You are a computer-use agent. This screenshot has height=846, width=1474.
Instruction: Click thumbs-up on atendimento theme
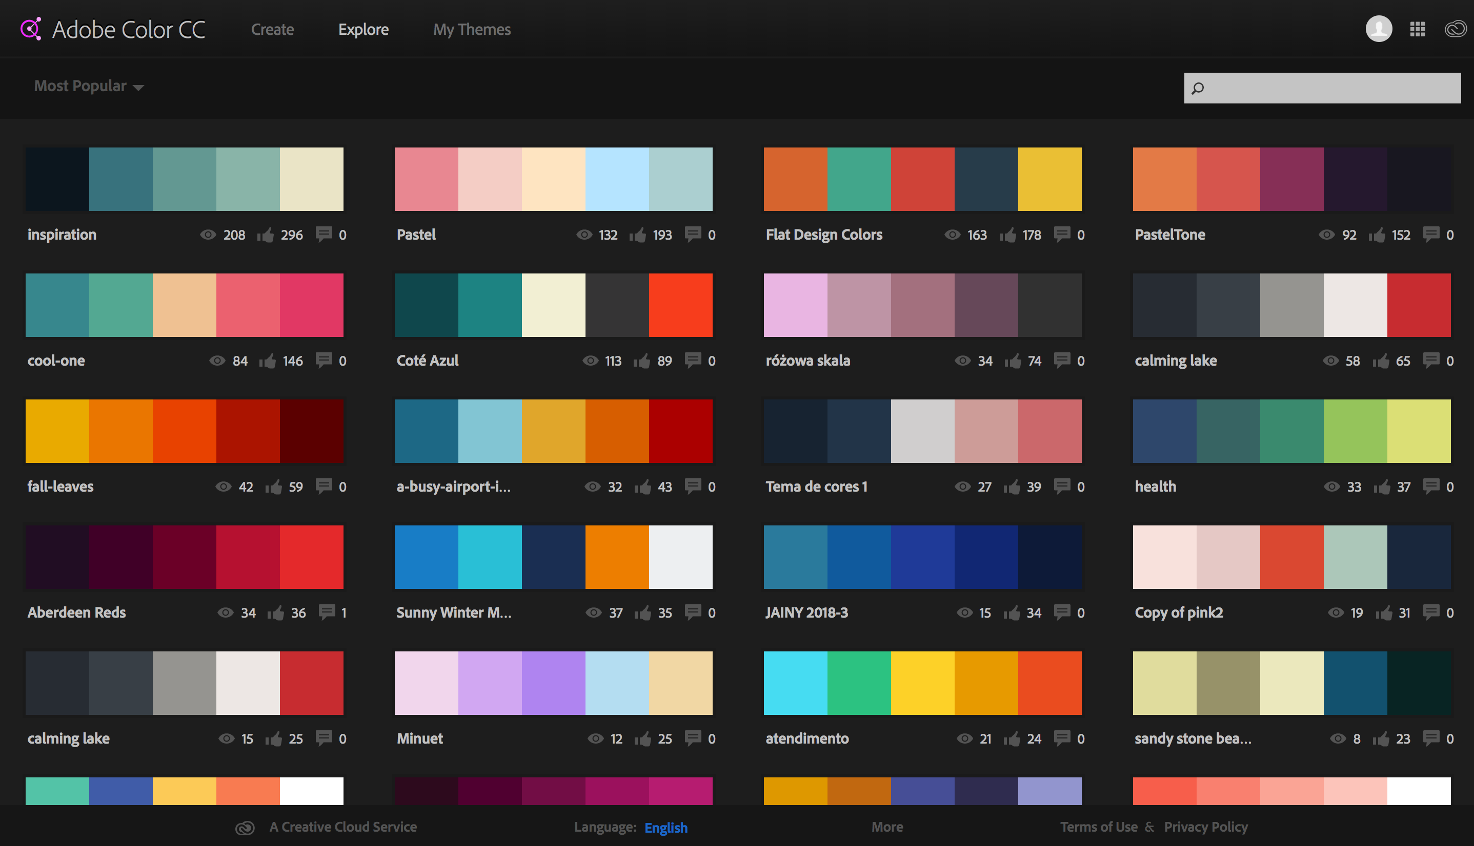(1012, 738)
